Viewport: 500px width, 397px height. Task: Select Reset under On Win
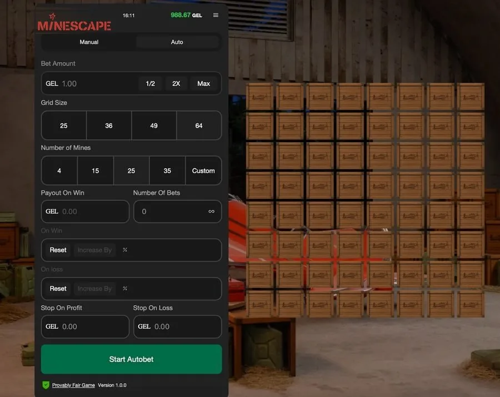(x=58, y=250)
